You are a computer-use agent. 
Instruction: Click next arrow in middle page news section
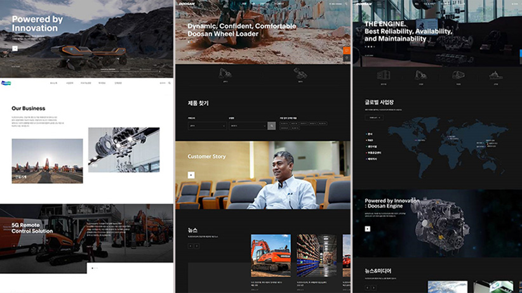[197, 246]
